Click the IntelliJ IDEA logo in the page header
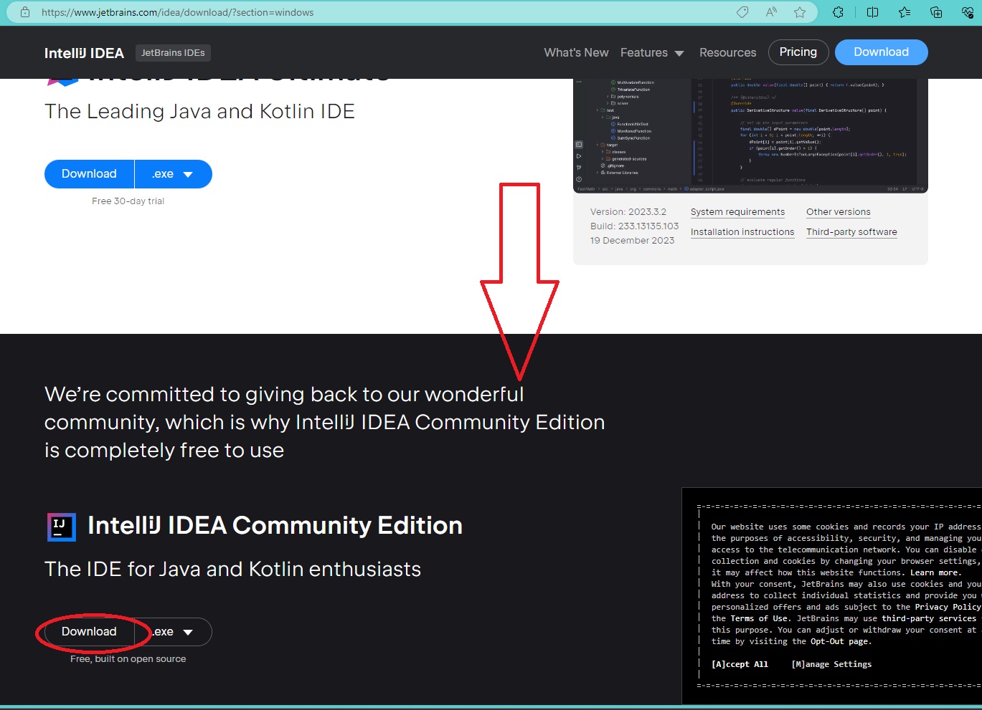This screenshot has height=710, width=982. (x=83, y=52)
